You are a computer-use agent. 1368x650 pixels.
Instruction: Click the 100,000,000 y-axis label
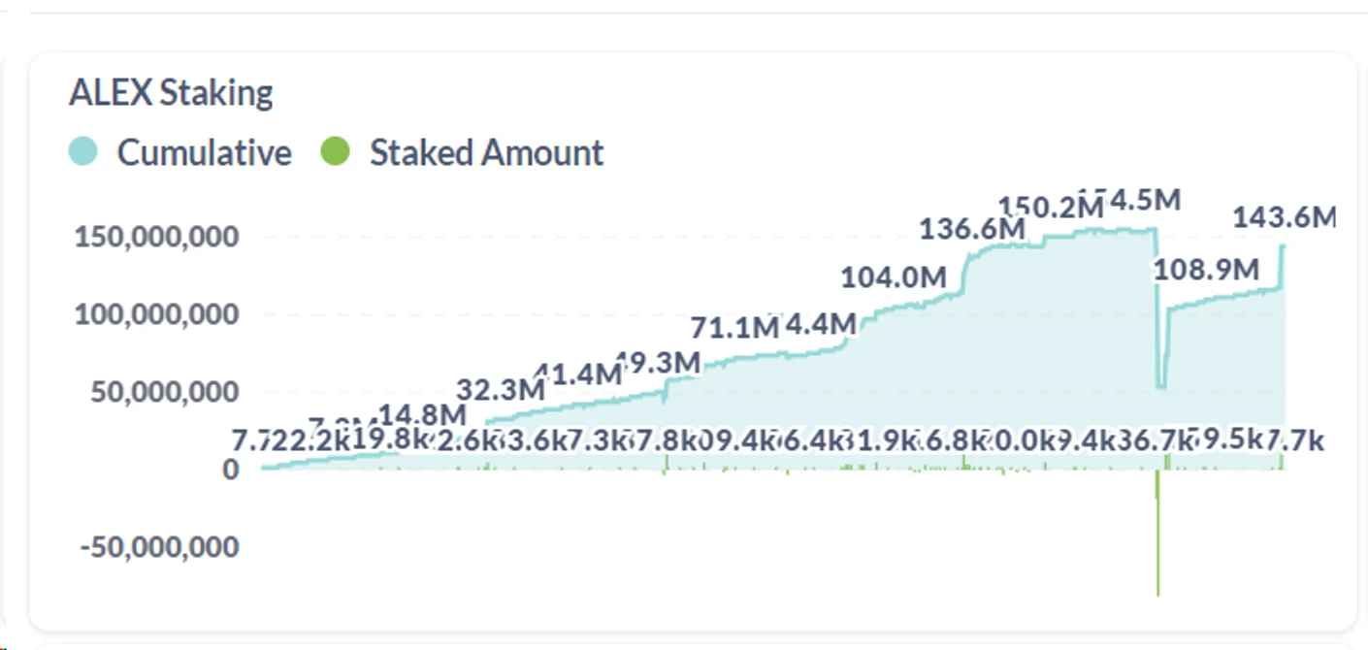tap(156, 314)
